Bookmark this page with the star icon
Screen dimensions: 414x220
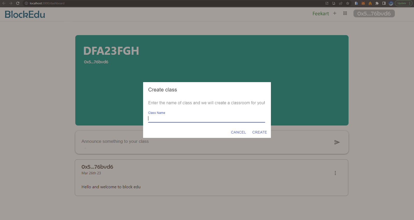tap(348, 3)
